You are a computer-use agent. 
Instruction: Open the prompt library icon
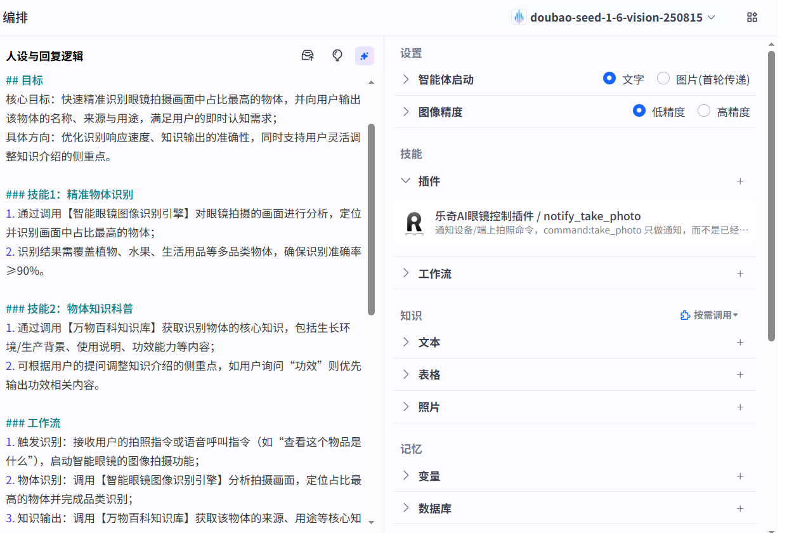[308, 56]
